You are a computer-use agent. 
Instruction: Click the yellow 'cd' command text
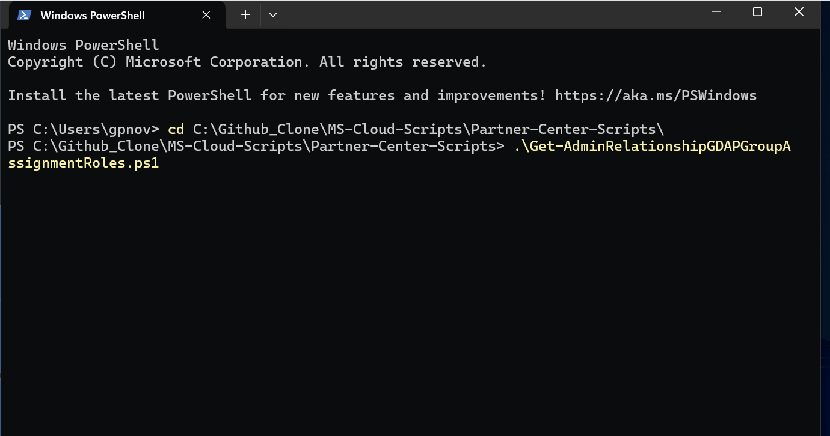[176, 129]
